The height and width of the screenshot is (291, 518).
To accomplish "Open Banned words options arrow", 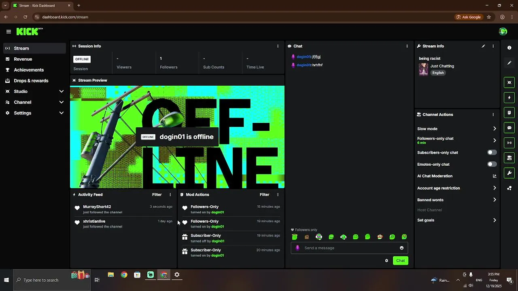I will point(495,200).
